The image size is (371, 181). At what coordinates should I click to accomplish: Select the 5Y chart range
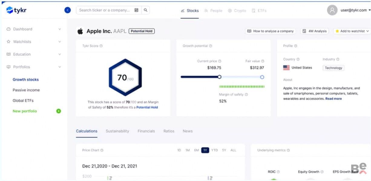pos(224,150)
